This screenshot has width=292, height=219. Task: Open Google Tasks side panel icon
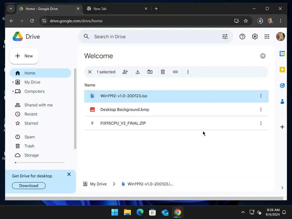point(282,86)
